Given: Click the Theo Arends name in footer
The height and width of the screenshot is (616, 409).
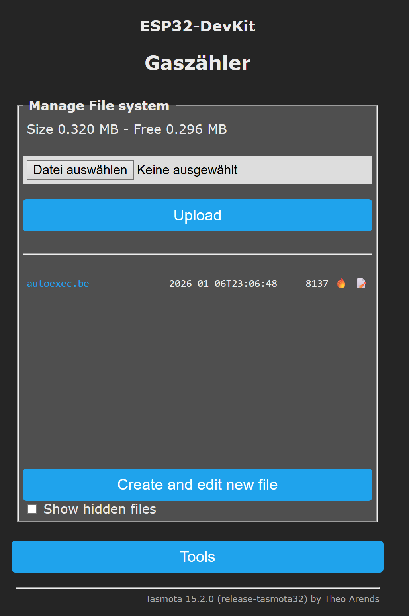Looking at the screenshot, I should point(352,599).
